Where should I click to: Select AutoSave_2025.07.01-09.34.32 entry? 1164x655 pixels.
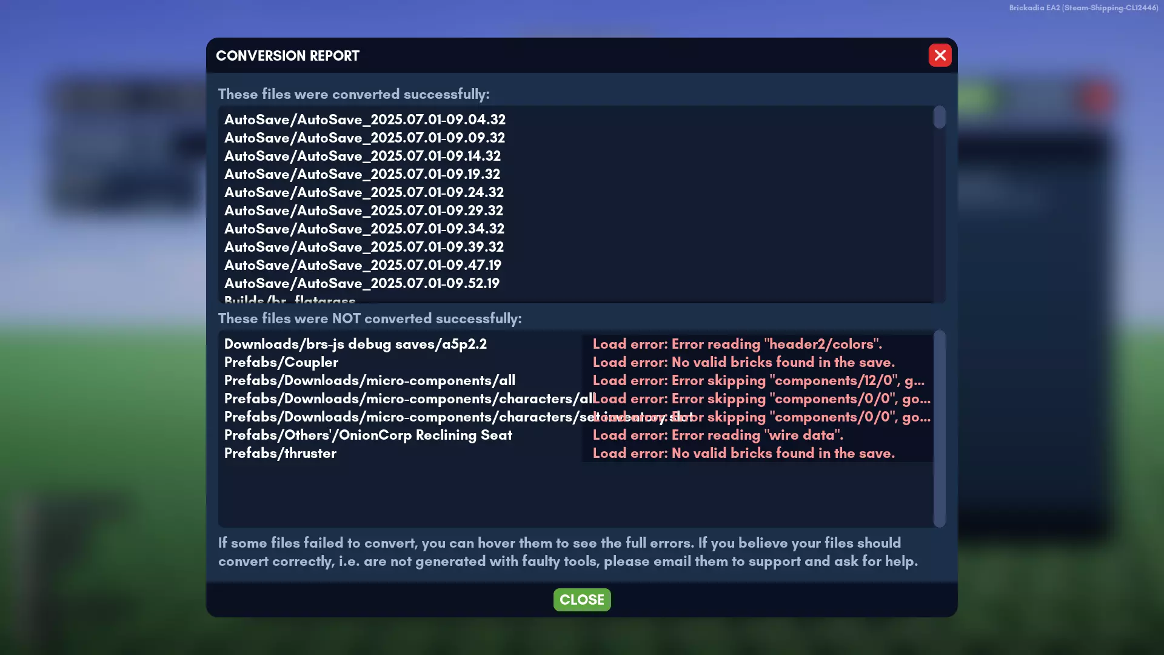point(364,229)
